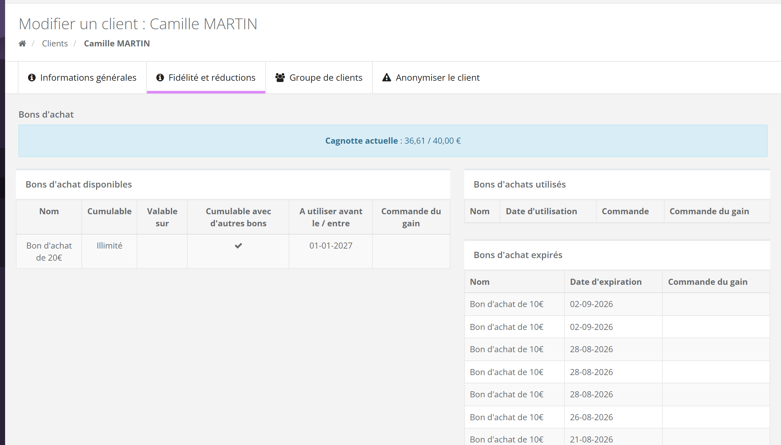Click the Date d'utilisation column header

[541, 211]
